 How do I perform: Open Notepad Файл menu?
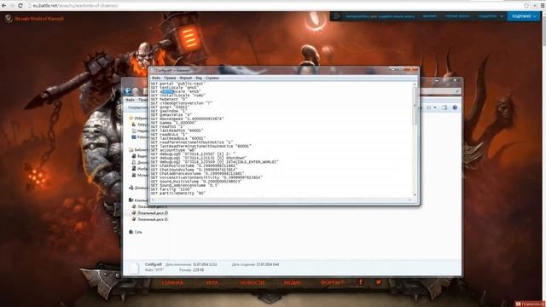(x=156, y=78)
